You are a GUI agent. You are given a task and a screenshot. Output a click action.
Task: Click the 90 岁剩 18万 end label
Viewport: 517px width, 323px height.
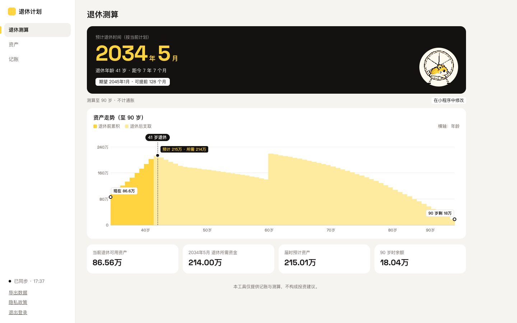[440, 213]
